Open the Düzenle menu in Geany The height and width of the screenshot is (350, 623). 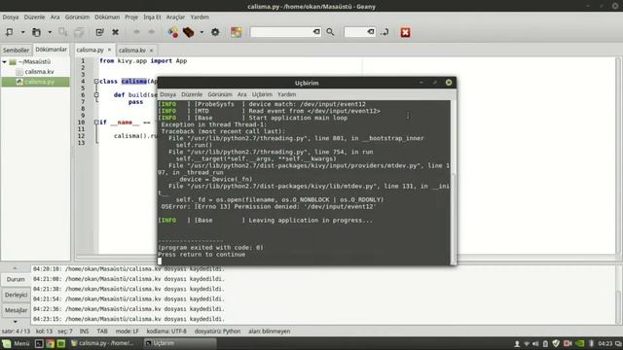coord(34,17)
